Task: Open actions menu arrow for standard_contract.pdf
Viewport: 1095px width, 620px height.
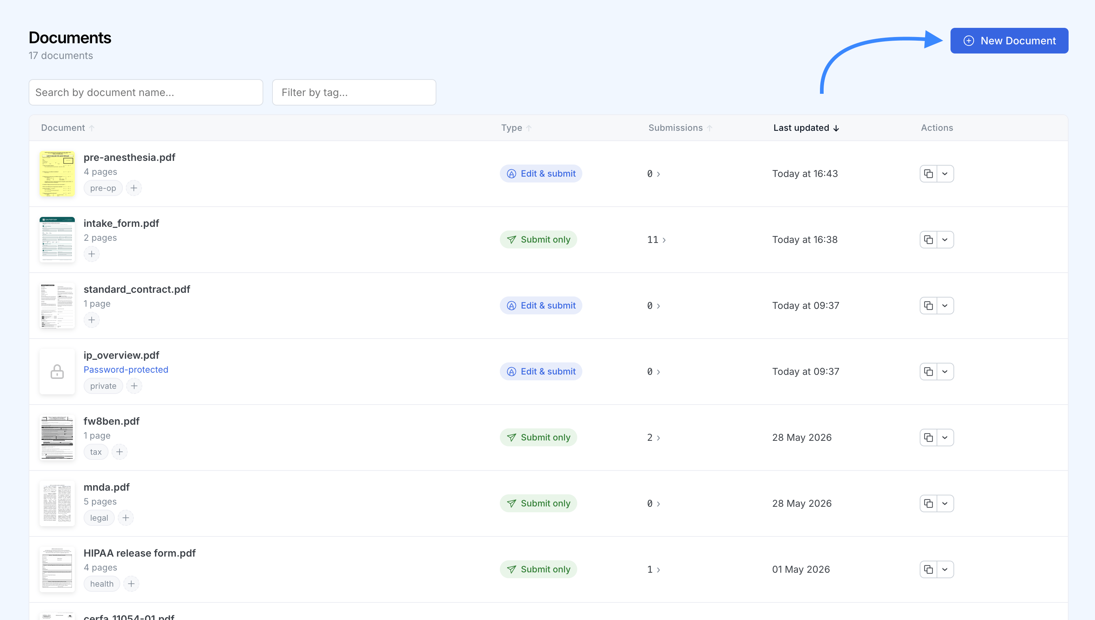Action: [945, 305]
